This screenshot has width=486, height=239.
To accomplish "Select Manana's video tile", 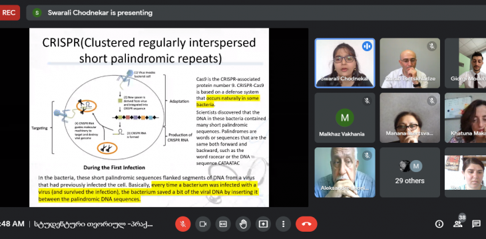I will (x=409, y=118).
